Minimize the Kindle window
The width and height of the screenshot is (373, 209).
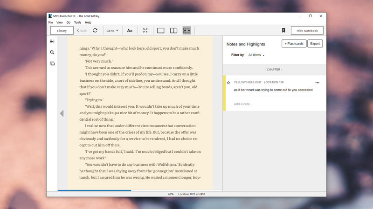300,16
